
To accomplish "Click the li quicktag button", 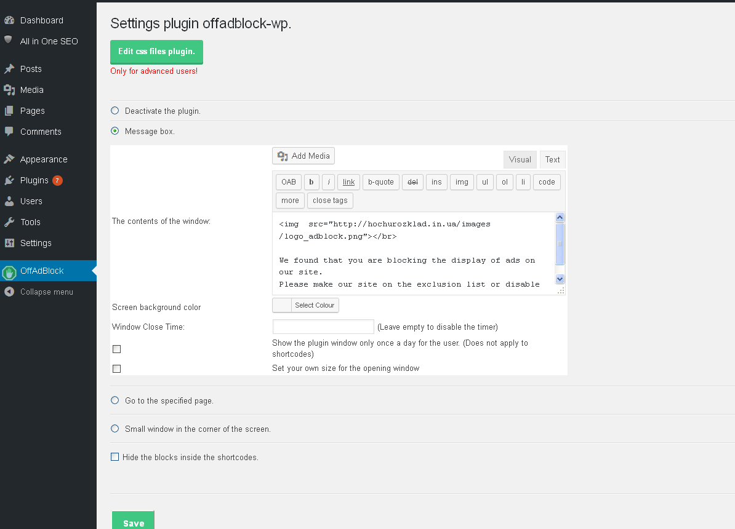I will click(x=523, y=182).
